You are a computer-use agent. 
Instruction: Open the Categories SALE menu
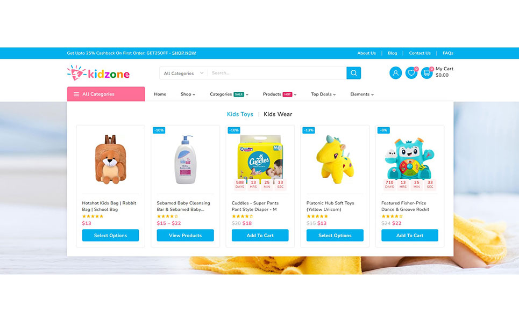229,94
